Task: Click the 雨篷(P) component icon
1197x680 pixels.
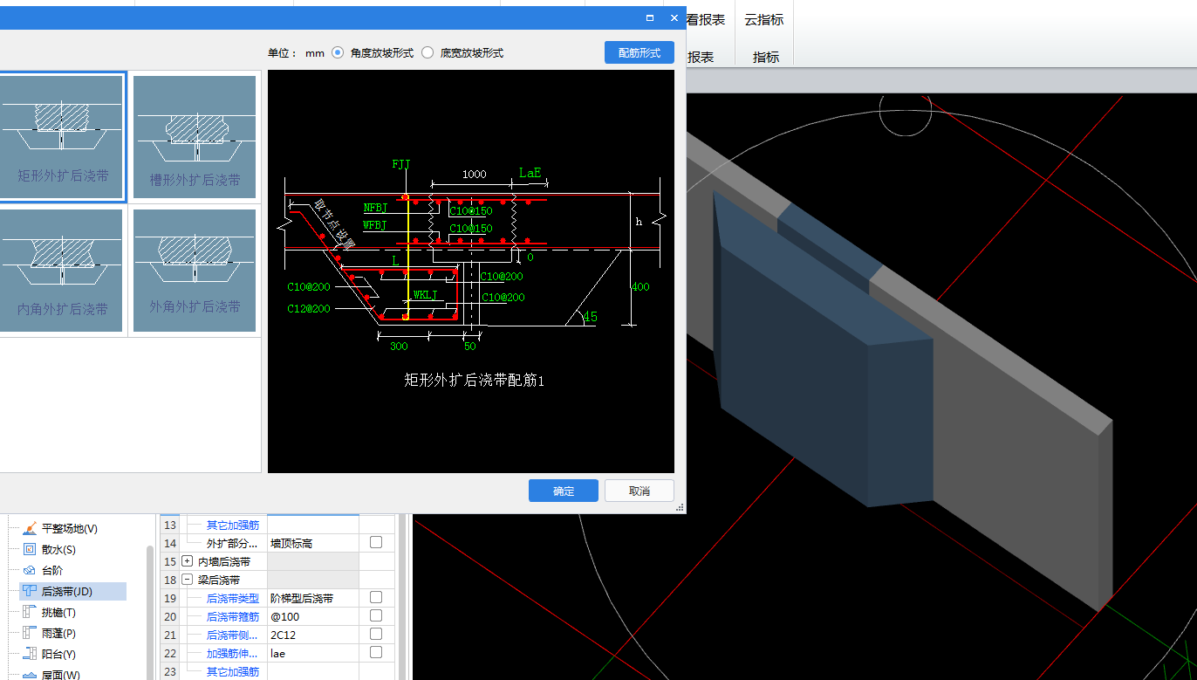Action: click(29, 633)
